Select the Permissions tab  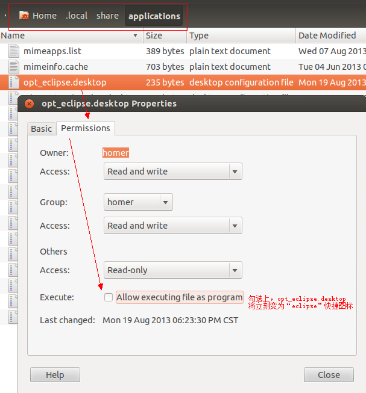86,128
